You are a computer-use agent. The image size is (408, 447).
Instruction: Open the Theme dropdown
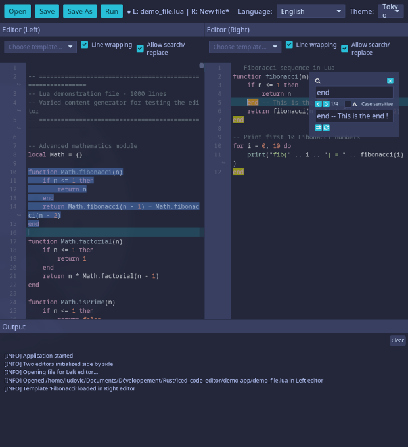[391, 11]
